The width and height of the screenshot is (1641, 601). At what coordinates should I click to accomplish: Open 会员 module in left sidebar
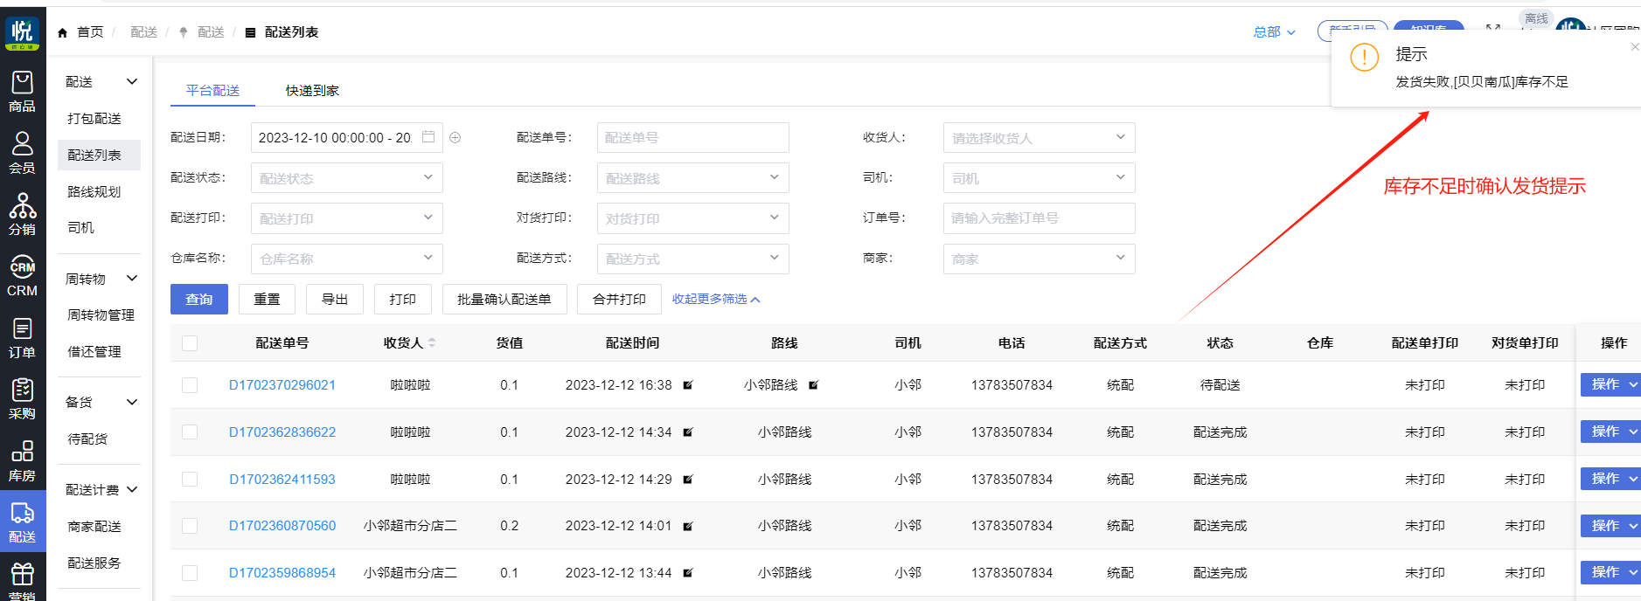coord(22,153)
